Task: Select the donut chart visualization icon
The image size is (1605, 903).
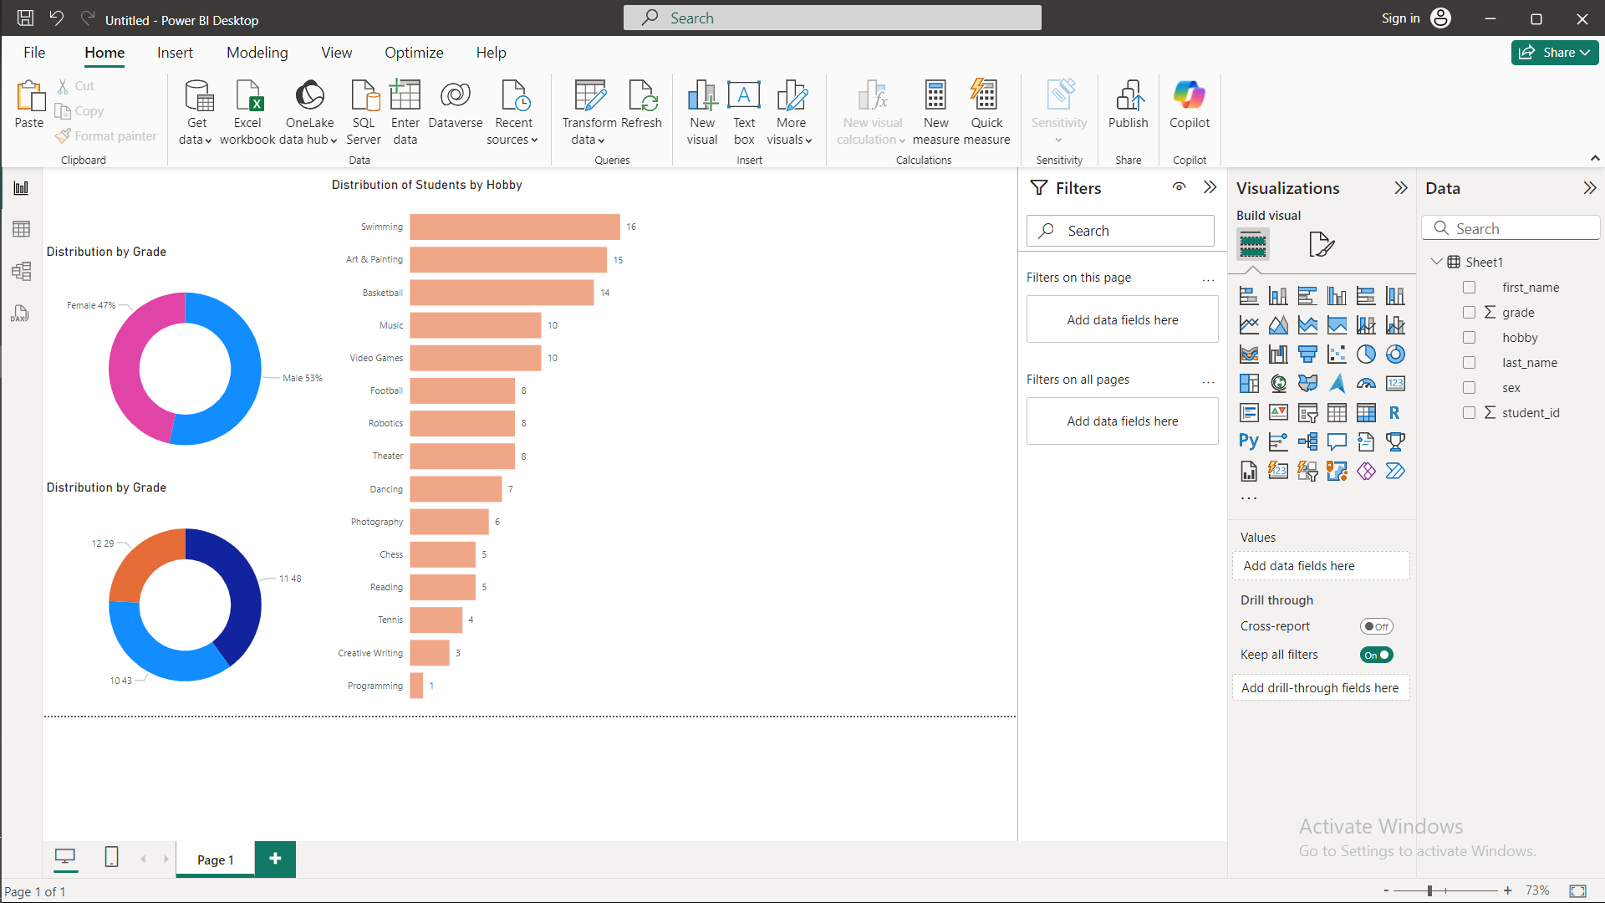Action: (x=1394, y=355)
